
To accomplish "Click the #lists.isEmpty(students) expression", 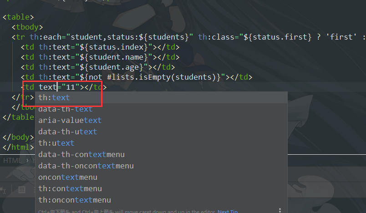I will coord(161,77).
